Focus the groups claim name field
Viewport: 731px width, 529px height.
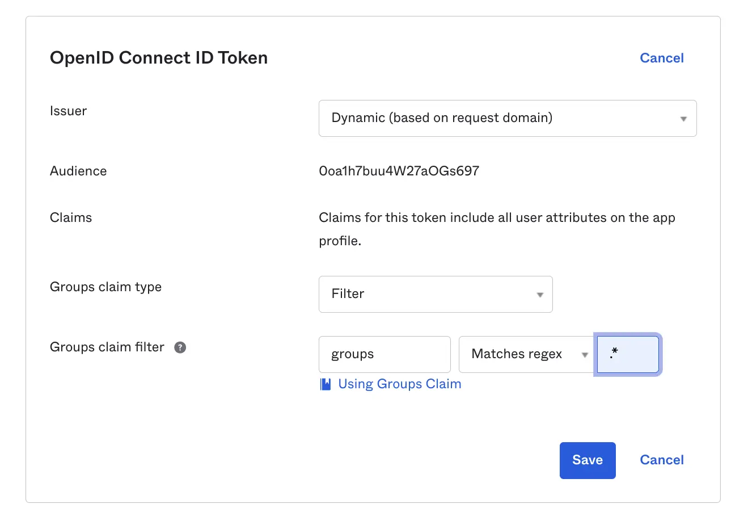pos(384,354)
